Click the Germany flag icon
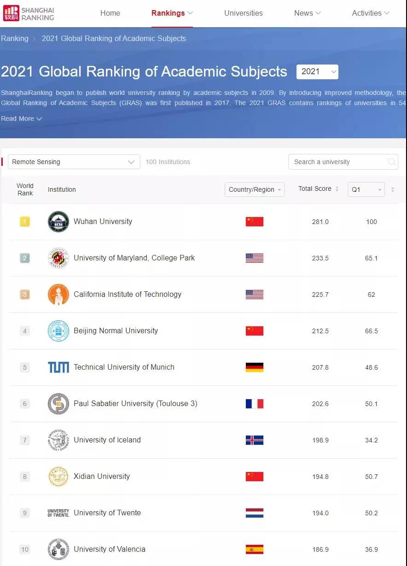Image resolution: width=407 pixels, height=566 pixels. (x=255, y=367)
